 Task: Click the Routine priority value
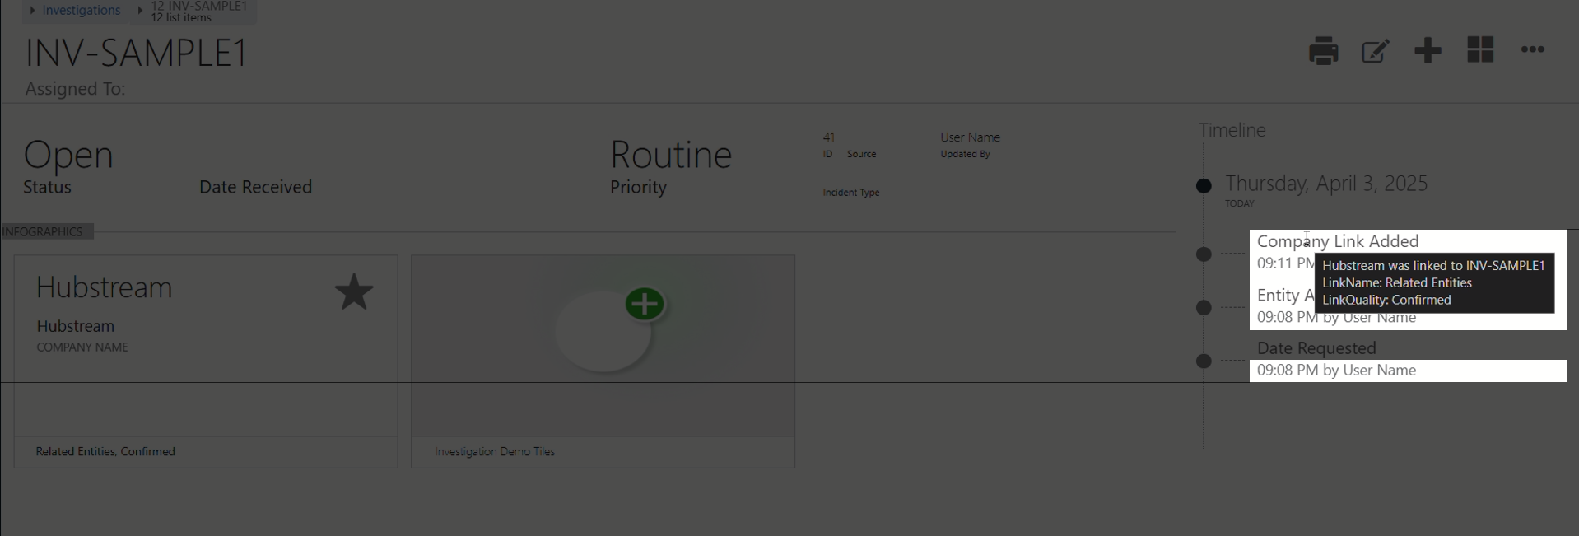[671, 155]
